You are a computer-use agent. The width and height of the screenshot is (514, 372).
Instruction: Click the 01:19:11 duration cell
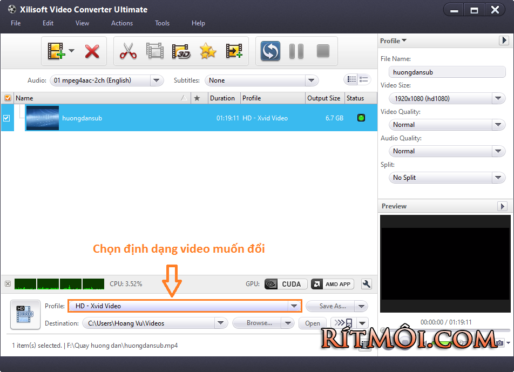[227, 118]
